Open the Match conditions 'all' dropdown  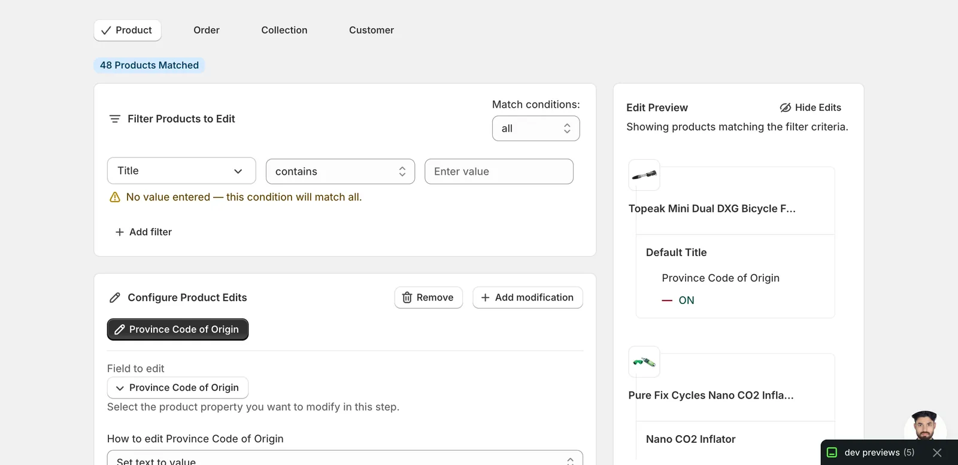click(536, 129)
